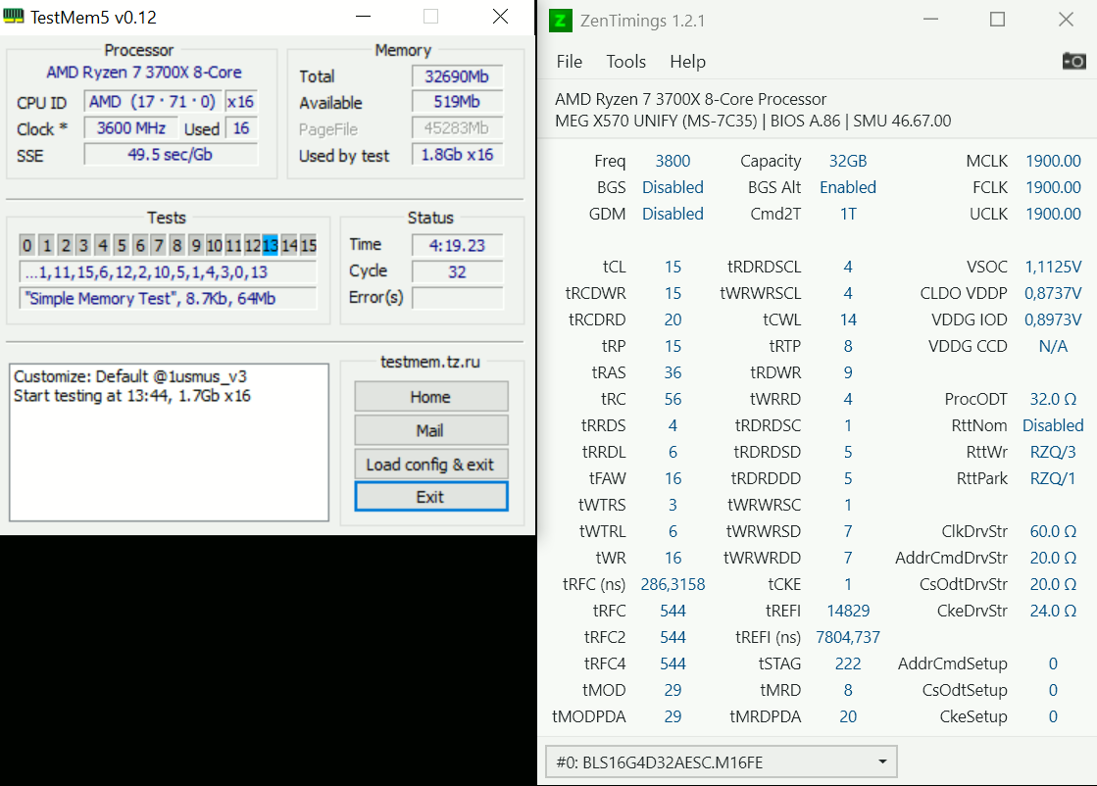Image resolution: width=1097 pixels, height=786 pixels.
Task: Click the testing log text area
Action: click(169, 442)
